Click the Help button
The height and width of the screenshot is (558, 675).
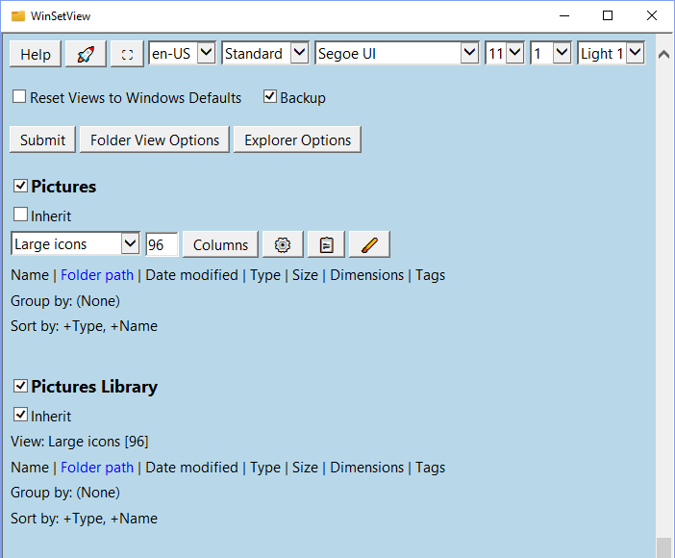click(x=36, y=54)
